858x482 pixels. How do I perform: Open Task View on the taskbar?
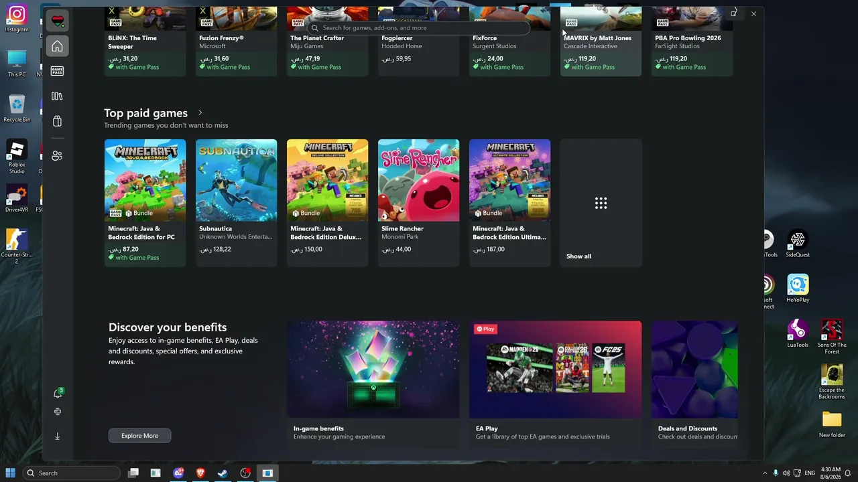point(133,473)
